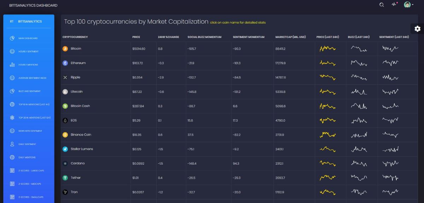The image size is (424, 203).
Task: Click the EOS coin logo
Action: coord(65,120)
